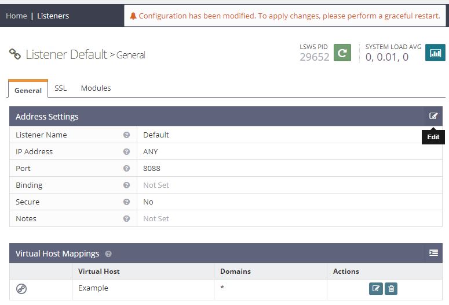449x305 pixels.
Task: Click the green graceful restart icon
Action: [x=342, y=53]
